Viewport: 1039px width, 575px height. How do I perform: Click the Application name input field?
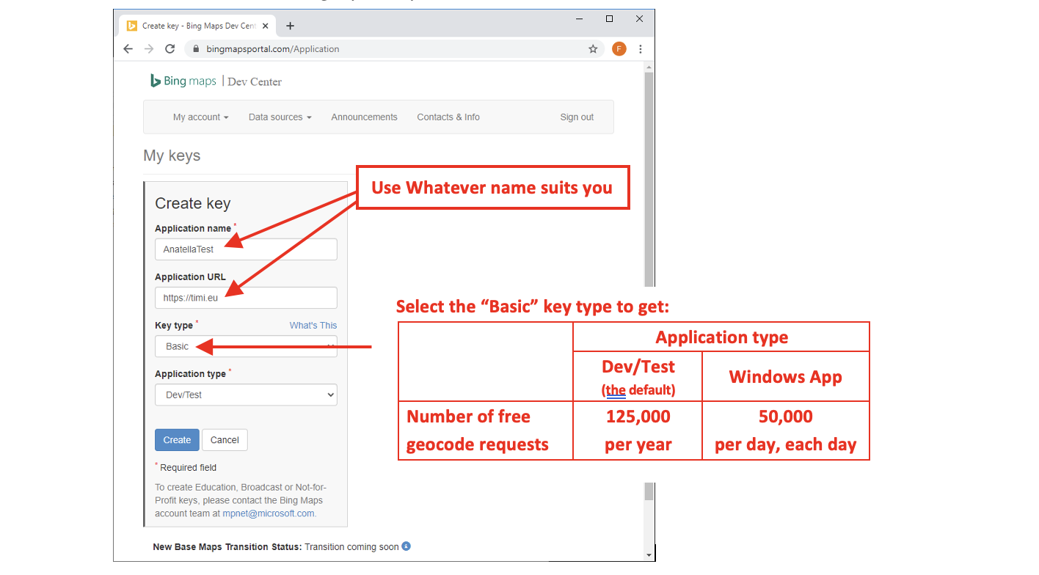(x=246, y=249)
